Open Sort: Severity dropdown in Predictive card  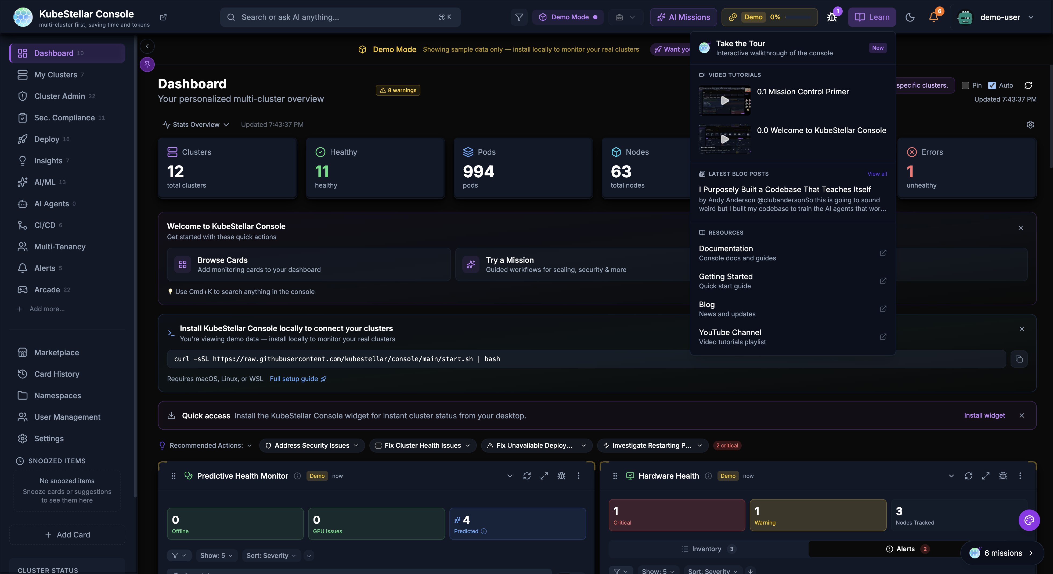(271, 555)
